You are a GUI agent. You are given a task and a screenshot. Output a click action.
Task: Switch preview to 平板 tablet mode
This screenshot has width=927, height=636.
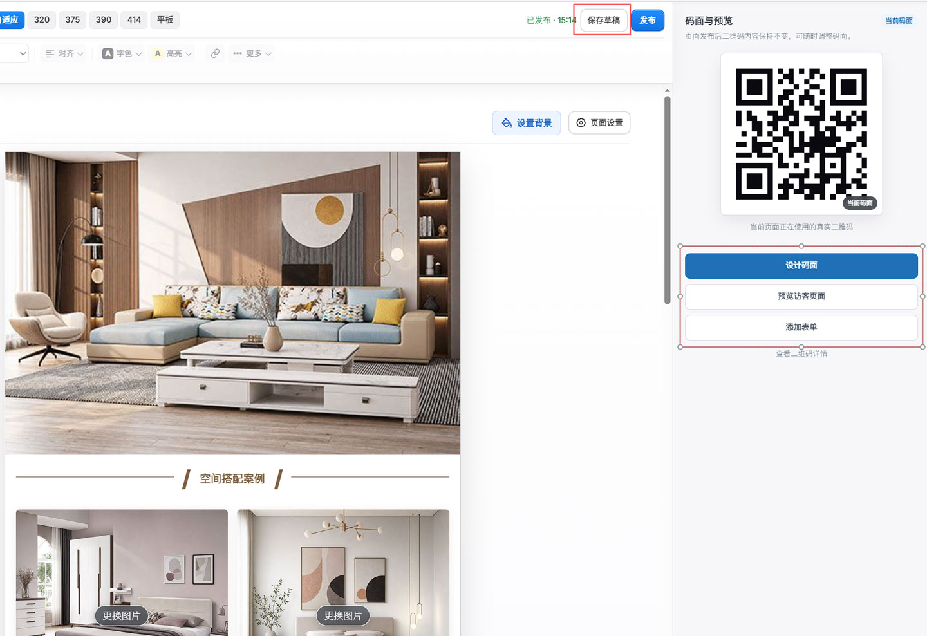[x=165, y=20]
